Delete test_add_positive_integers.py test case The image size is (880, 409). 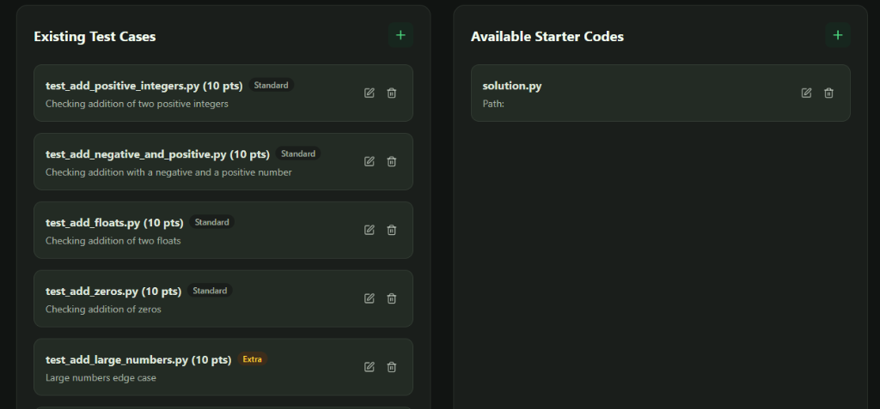(x=392, y=93)
